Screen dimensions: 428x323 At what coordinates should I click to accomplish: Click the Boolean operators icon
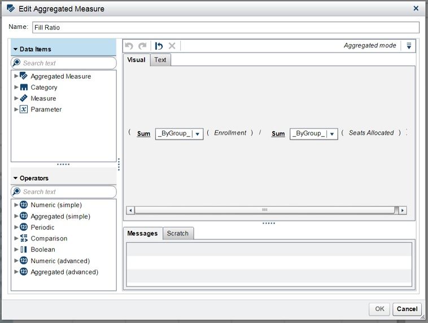(x=24, y=250)
